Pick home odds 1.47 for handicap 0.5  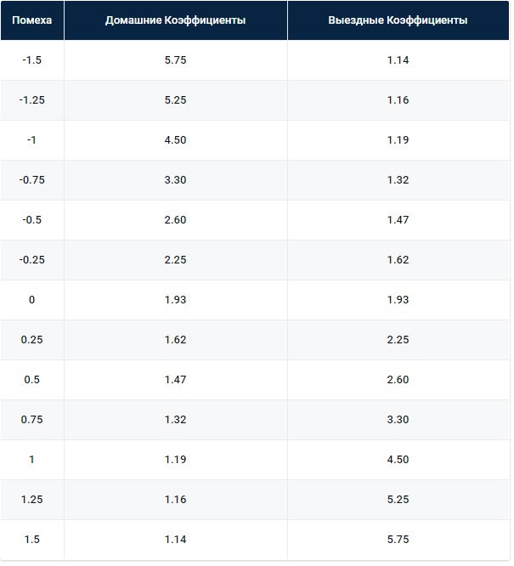point(175,380)
